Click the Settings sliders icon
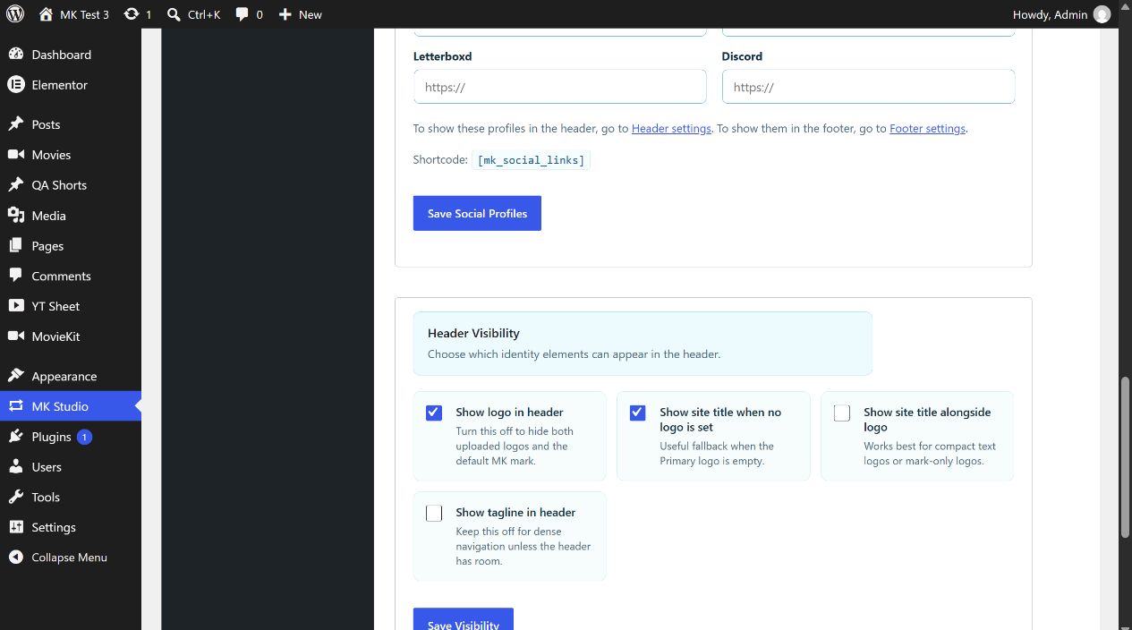The width and height of the screenshot is (1132, 630). click(15, 528)
